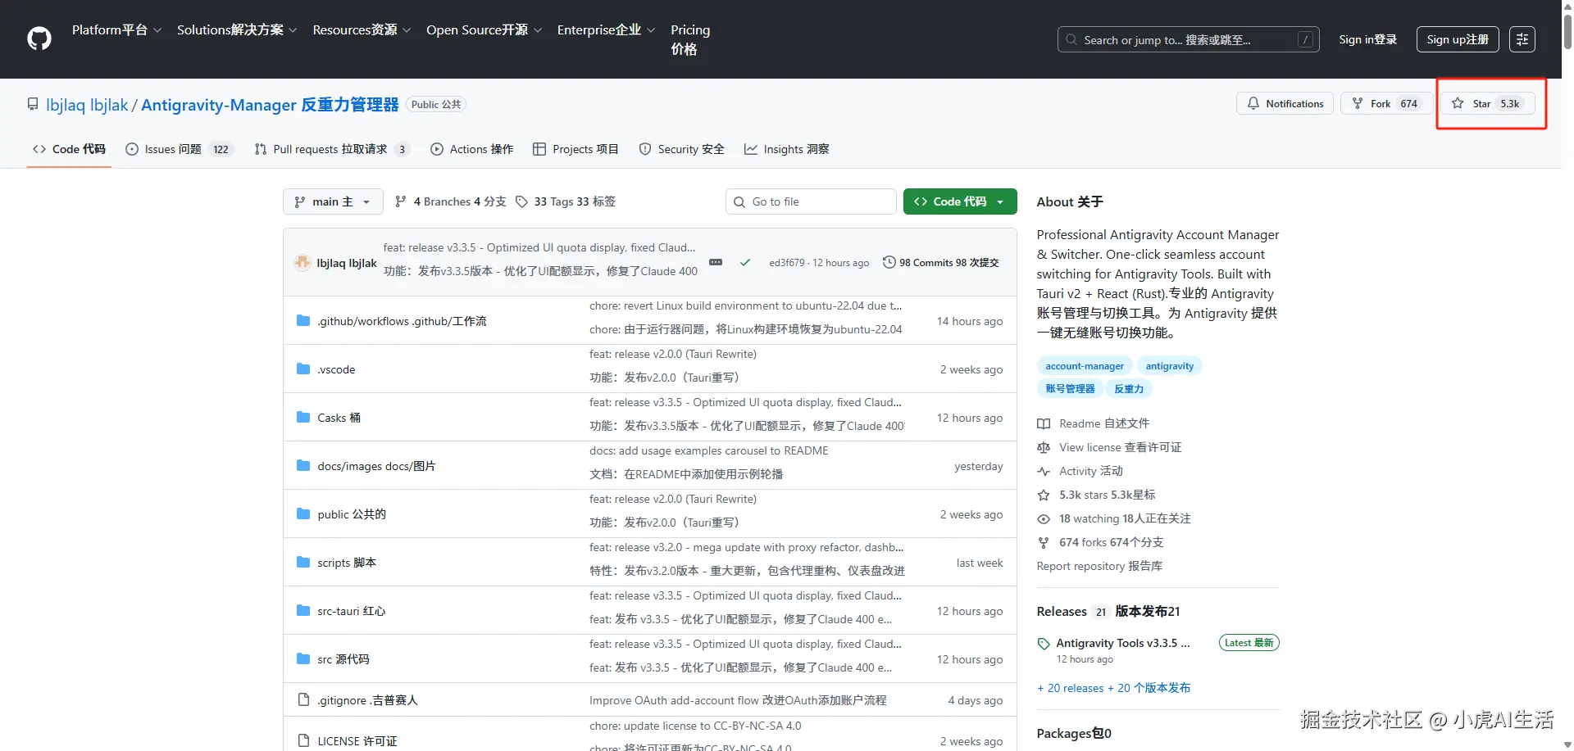Click the scale icon beside View license
The width and height of the screenshot is (1574, 751).
[1044, 447]
